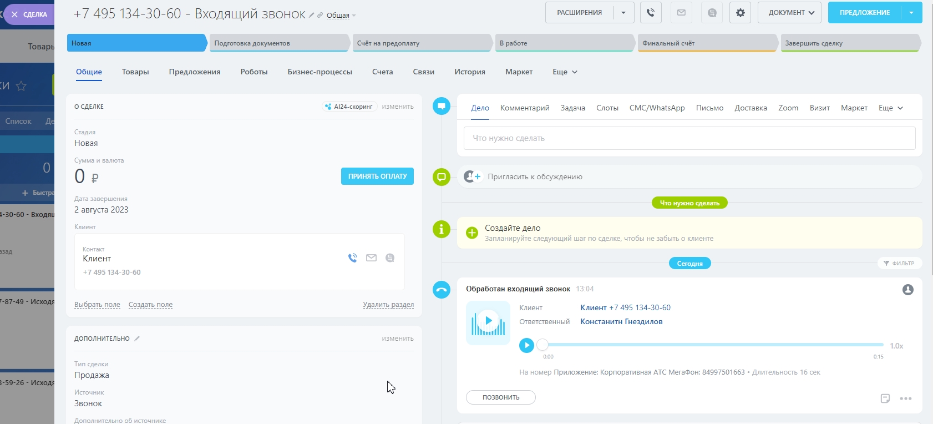The width and height of the screenshot is (933, 424).
Task: Switch to the Товары tab
Action: click(135, 72)
